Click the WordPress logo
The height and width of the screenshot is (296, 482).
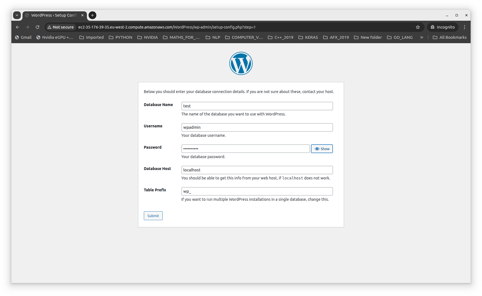click(x=241, y=63)
